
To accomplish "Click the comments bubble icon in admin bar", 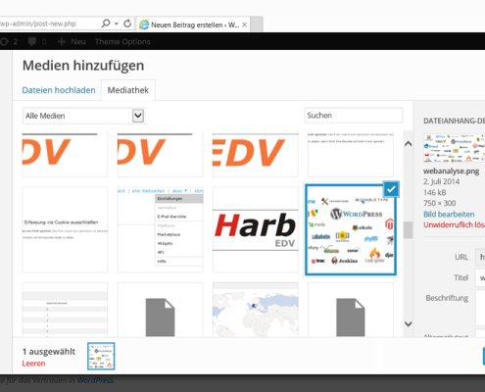I will (32, 41).
